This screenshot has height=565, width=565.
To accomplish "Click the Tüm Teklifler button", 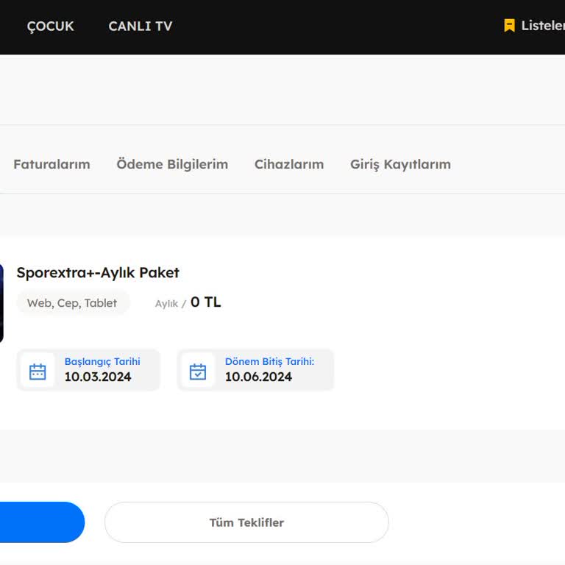I will coord(246,522).
